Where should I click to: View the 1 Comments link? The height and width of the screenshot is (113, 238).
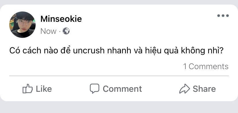click(206, 66)
